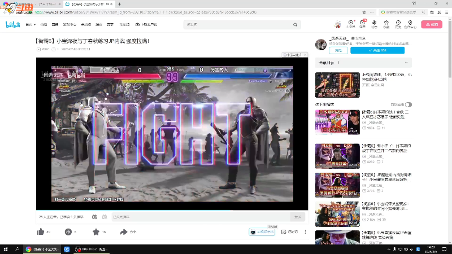Open the advertisement thumbnail with golden sword
452x254 pixels.
[x=337, y=85]
